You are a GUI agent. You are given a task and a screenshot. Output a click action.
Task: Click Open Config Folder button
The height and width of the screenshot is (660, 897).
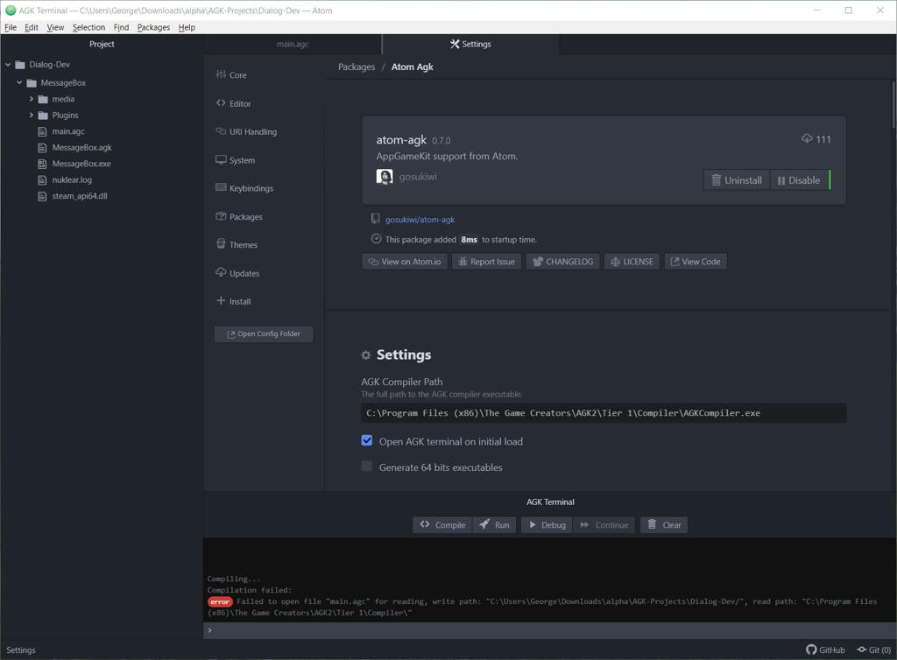pyautogui.click(x=264, y=334)
